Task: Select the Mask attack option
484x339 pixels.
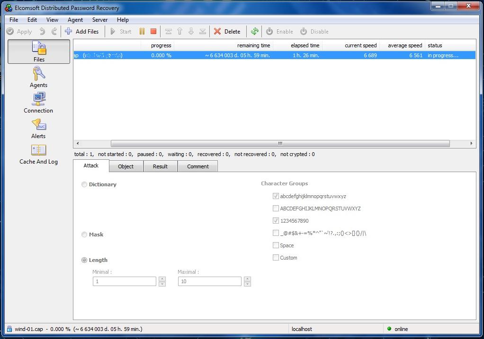Action: 84,235
